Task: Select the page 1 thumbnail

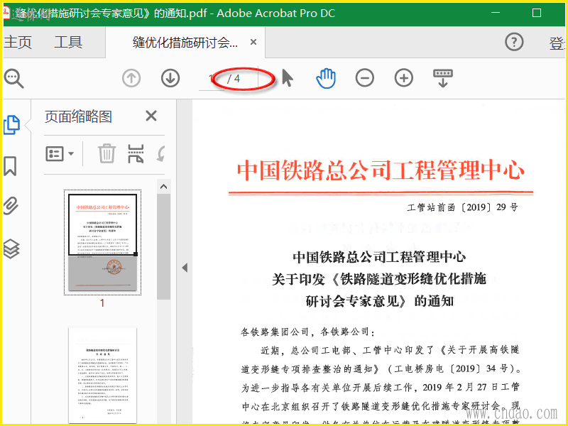Action: (x=102, y=242)
